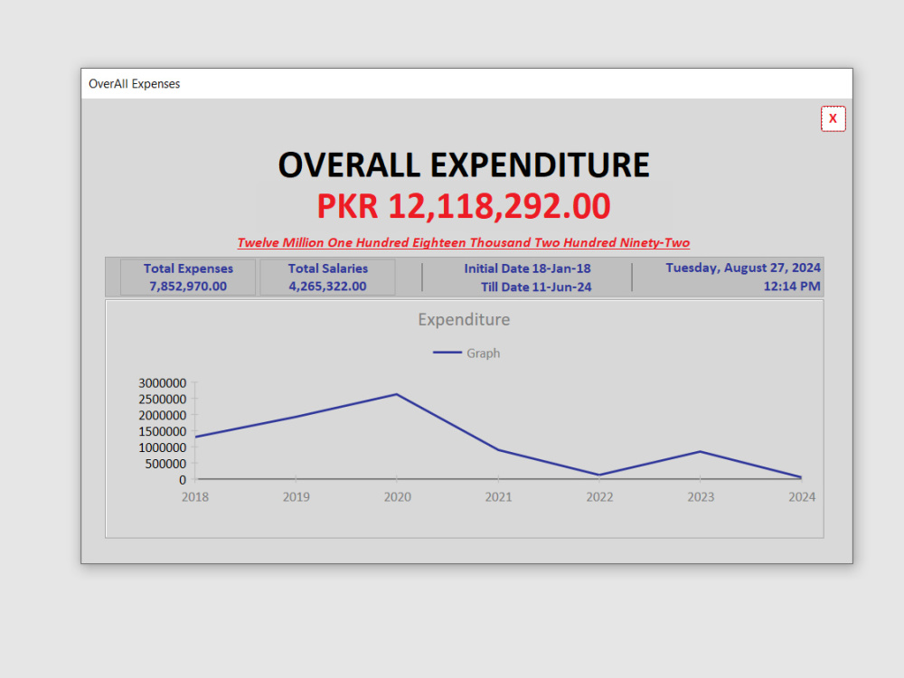Click the 2023 data point on the graph line
The image size is (904, 678).
tap(701, 451)
